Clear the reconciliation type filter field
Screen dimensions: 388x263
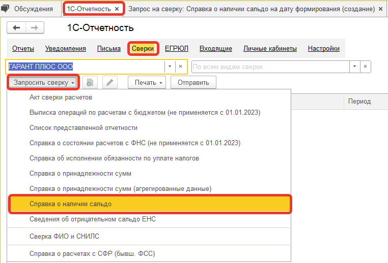click(364, 67)
